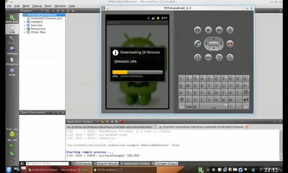Stop the running application with red button
The width and height of the screenshot is (288, 173).
[121, 122]
